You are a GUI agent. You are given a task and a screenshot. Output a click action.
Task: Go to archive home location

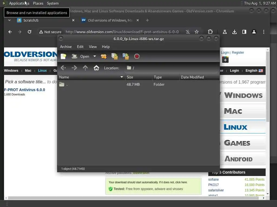click(x=96, y=68)
